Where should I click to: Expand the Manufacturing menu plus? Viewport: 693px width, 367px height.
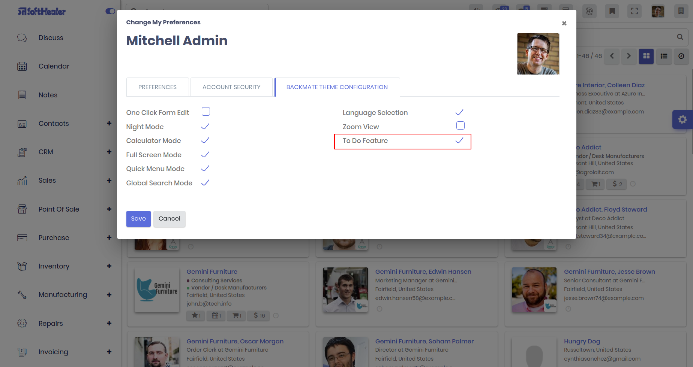(x=109, y=295)
